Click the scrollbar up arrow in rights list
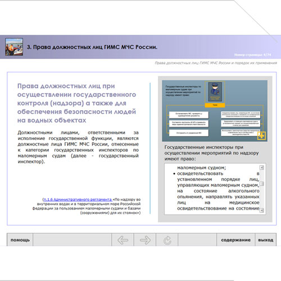This screenshot has height=281, width=281. [262, 167]
